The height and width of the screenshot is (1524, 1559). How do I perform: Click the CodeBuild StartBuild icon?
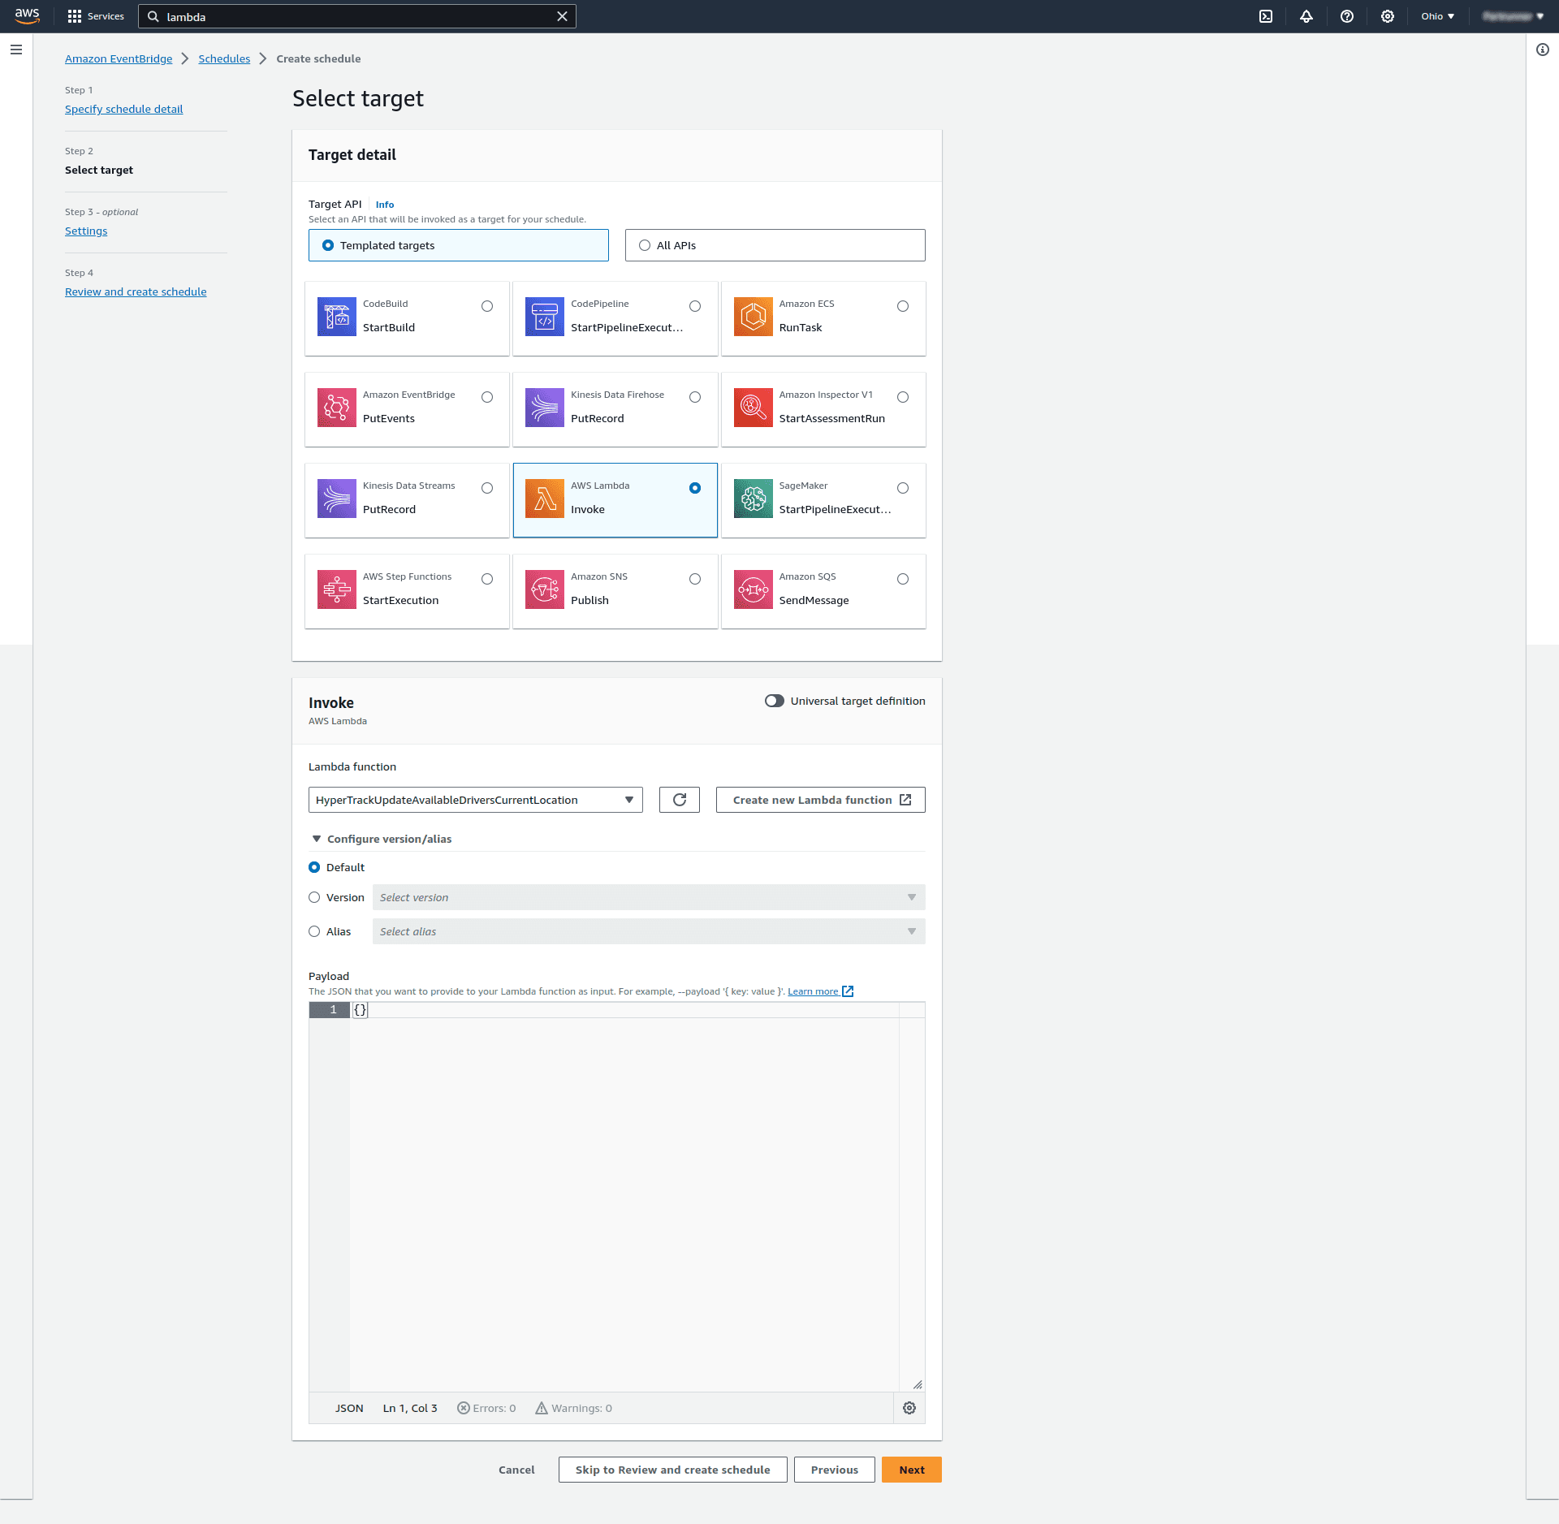pyautogui.click(x=336, y=317)
